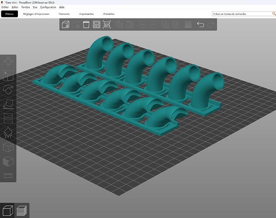Open the Printables tab

(109, 14)
